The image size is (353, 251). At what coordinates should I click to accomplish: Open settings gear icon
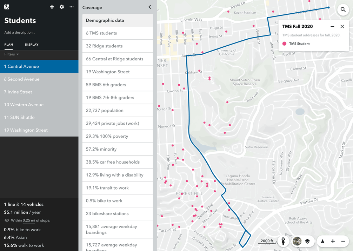[62, 7]
